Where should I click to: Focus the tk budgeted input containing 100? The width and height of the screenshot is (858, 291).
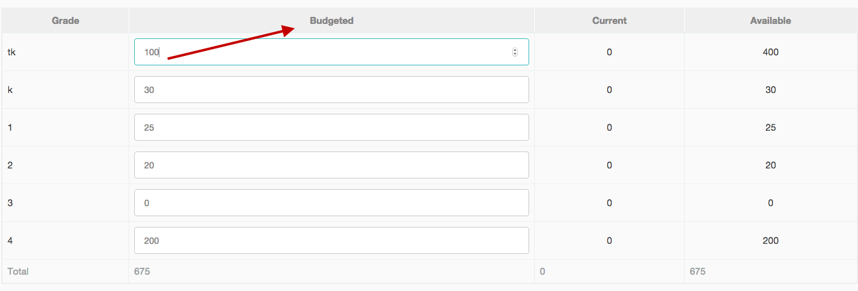[x=331, y=52]
